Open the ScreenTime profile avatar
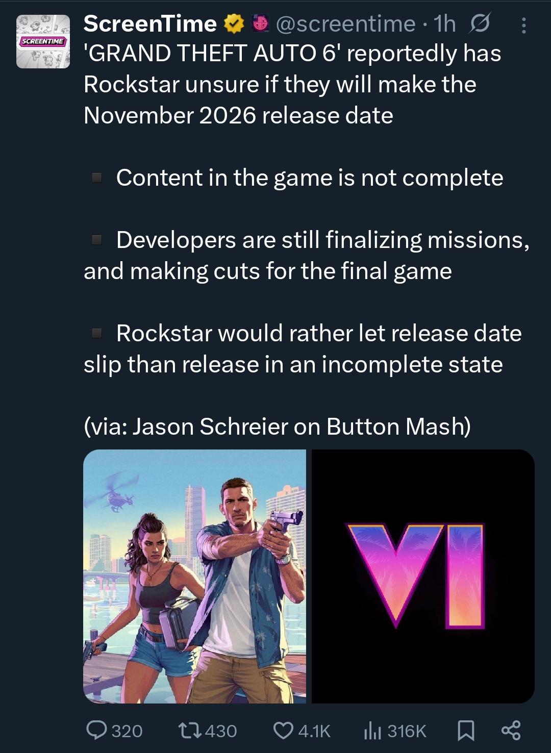The height and width of the screenshot is (753, 551). pos(43,41)
